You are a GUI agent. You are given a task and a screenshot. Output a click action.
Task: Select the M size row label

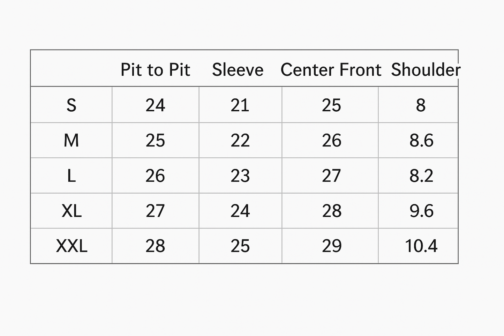click(71, 140)
